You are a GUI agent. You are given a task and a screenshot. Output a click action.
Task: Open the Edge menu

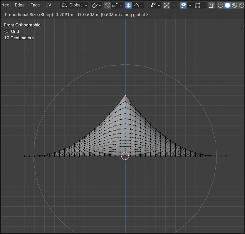20,5
